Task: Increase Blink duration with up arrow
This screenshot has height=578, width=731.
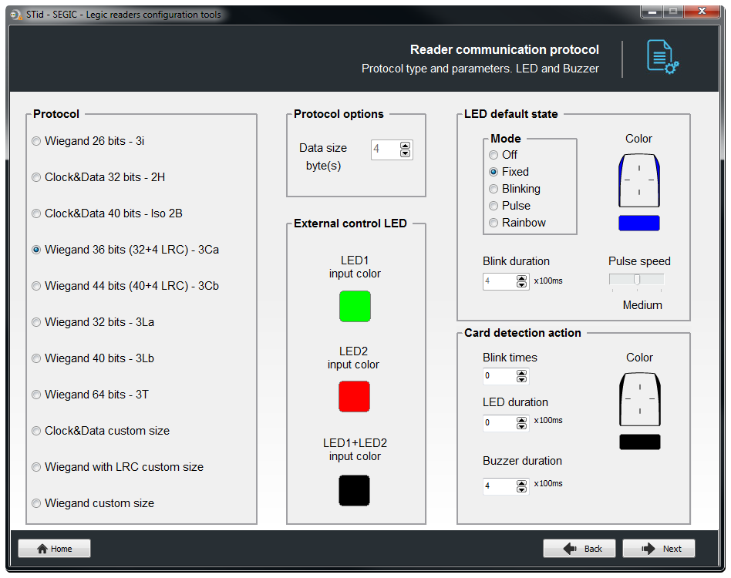Action: click(521, 278)
